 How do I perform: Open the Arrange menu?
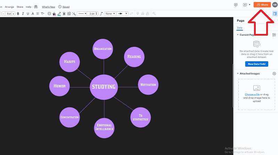tap(9, 7)
